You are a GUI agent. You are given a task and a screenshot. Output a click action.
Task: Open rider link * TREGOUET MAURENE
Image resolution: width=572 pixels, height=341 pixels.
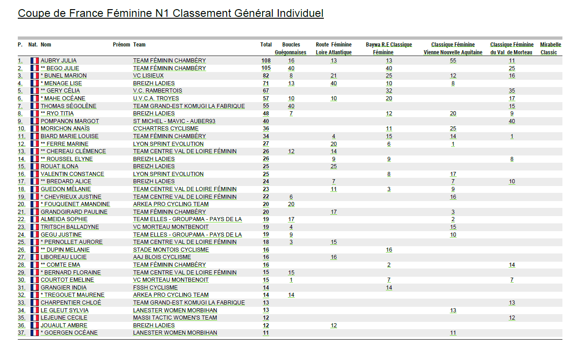[x=73, y=295]
